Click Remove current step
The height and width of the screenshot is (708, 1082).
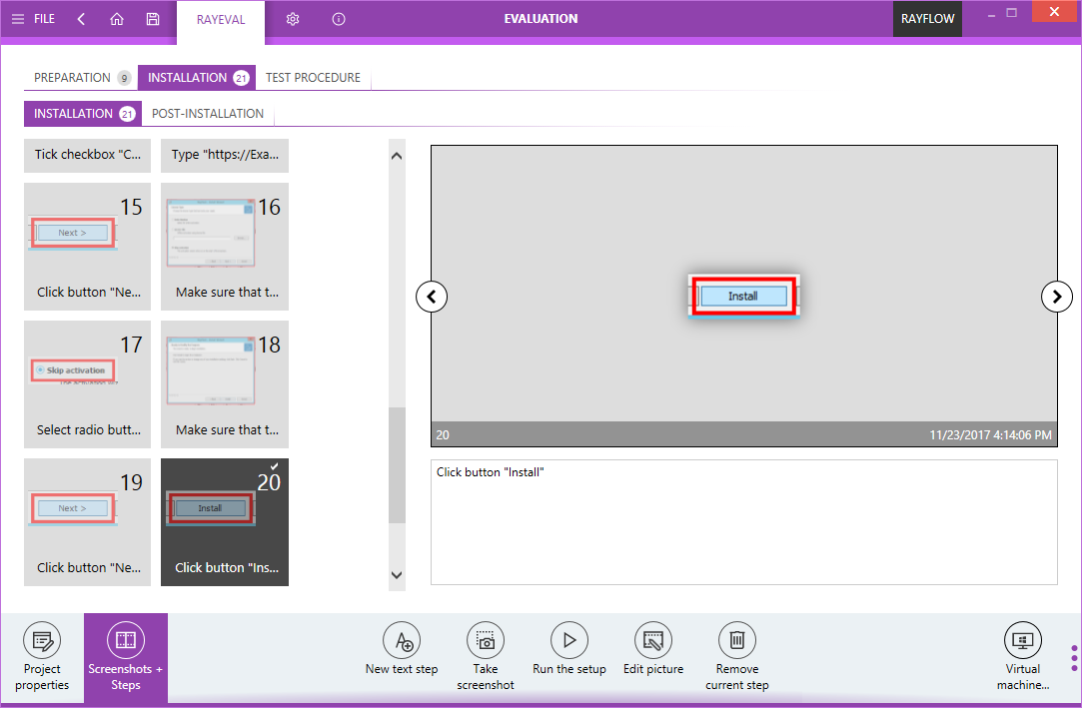[x=737, y=656]
